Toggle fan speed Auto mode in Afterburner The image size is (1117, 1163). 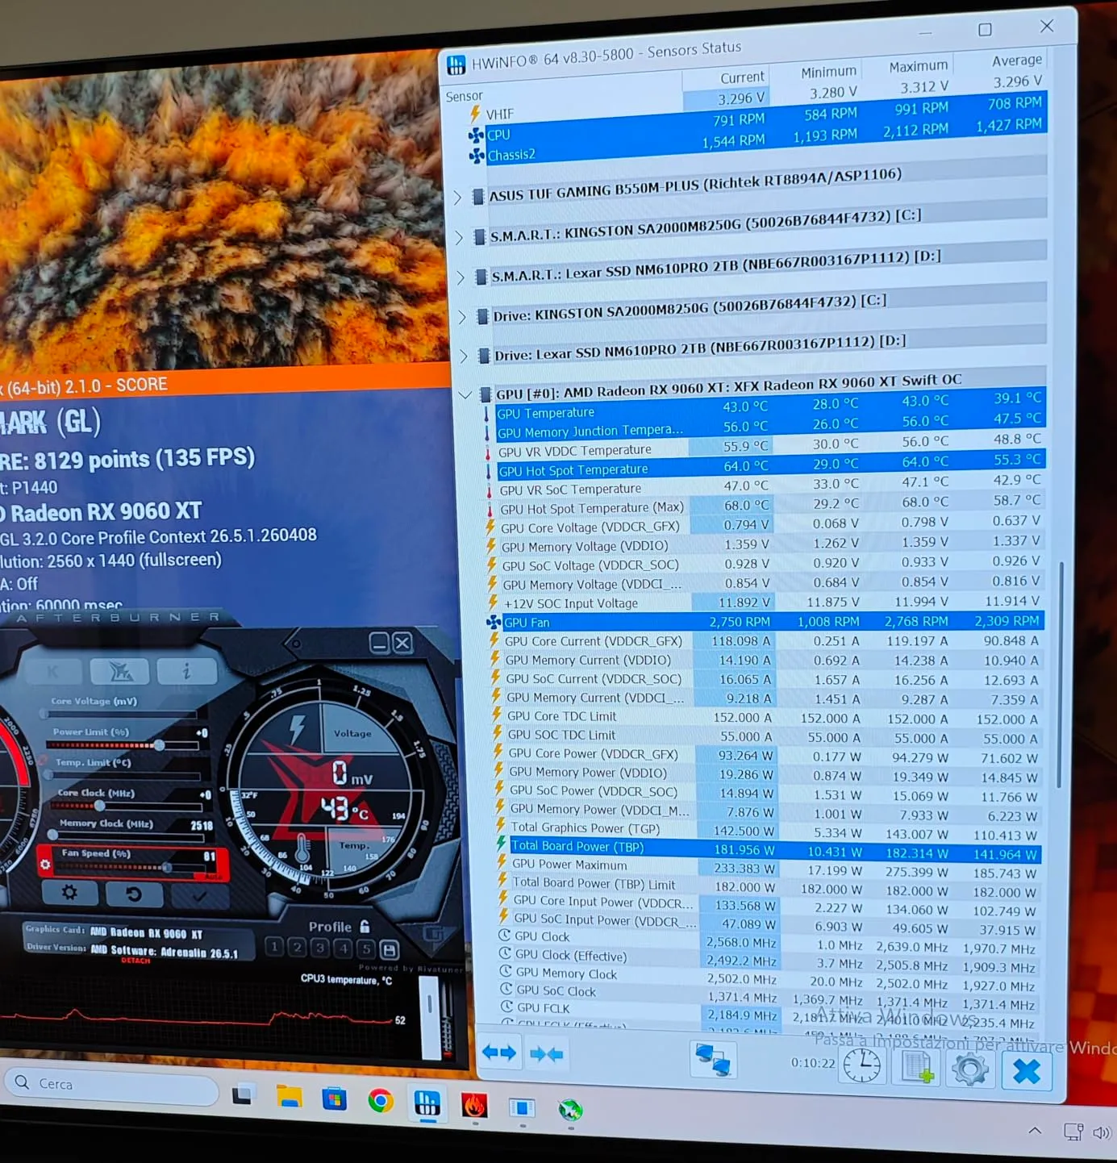213,876
